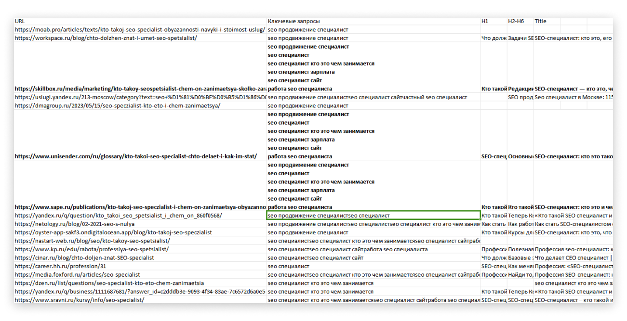Click the netology.ru seo-s-nulya URL cell
627x321 pixels.
(x=140, y=224)
